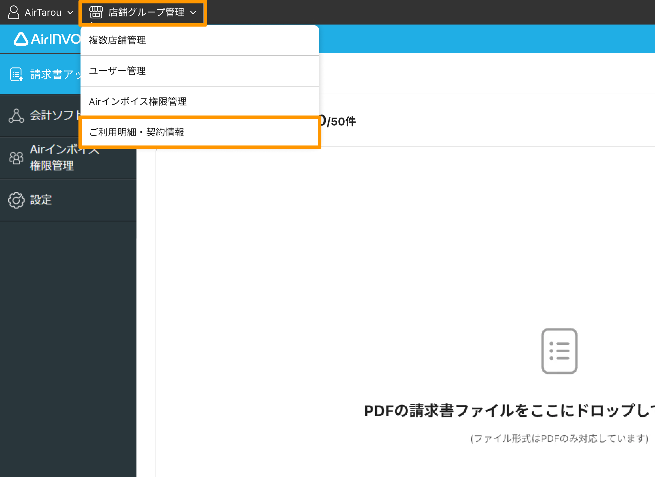Choose Airインボイス権限管理 in the dropdown menu
Screen dimensions: 655x477
(x=200, y=102)
